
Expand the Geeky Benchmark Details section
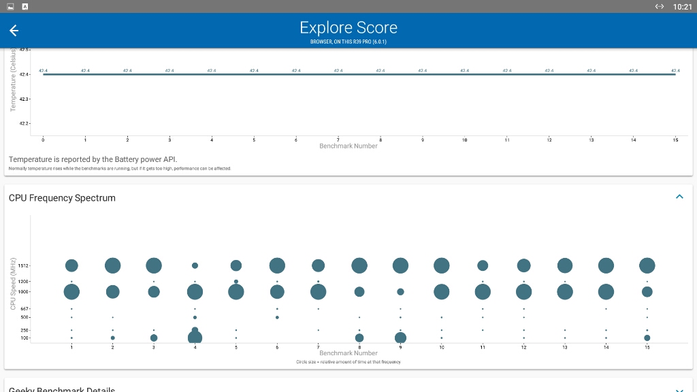pos(679,390)
